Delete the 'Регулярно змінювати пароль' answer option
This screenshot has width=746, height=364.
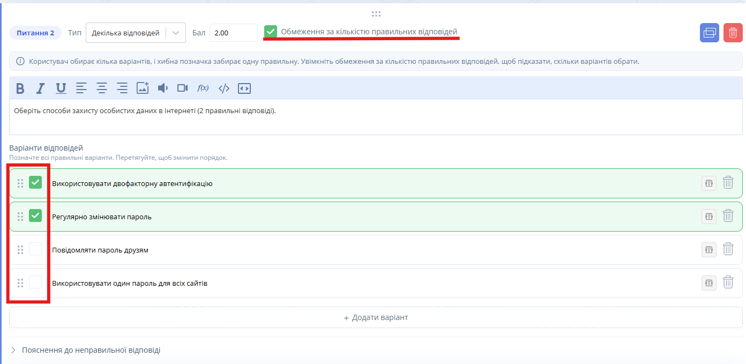coord(728,216)
